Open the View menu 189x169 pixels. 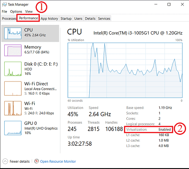(29, 11)
